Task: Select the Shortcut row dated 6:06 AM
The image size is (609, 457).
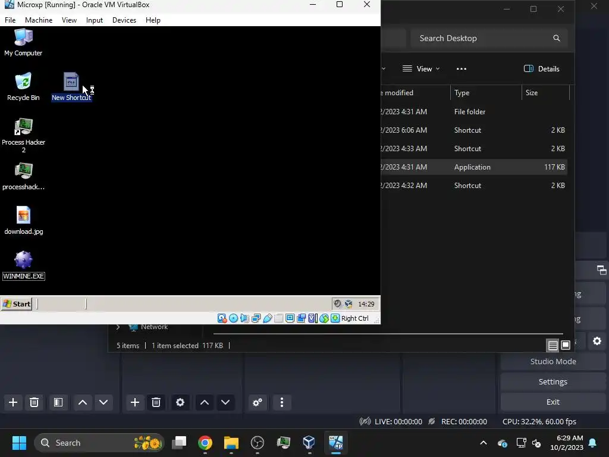Action: click(x=474, y=130)
